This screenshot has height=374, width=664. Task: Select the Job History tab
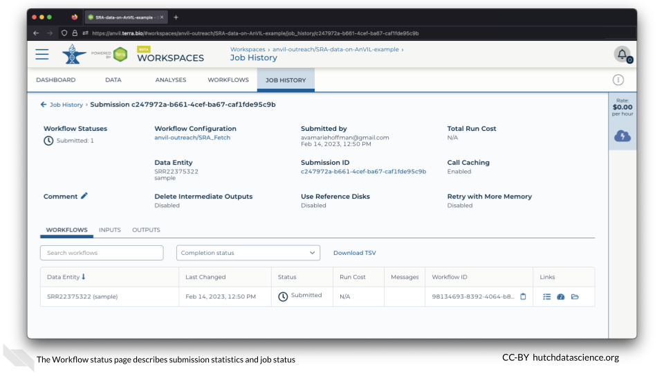[286, 80]
